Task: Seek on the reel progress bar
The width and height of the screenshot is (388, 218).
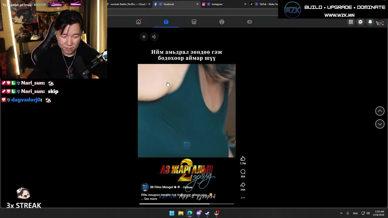Action: click(186, 204)
